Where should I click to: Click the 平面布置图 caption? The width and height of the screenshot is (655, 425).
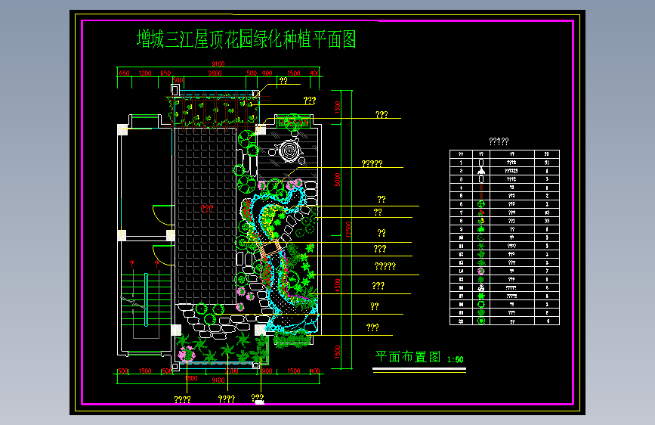tap(408, 357)
